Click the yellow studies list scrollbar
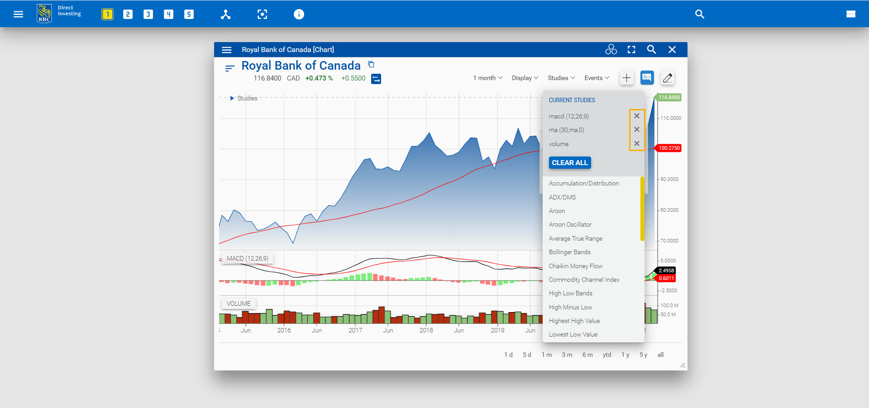Viewport: 869px width, 408px height. [x=642, y=209]
